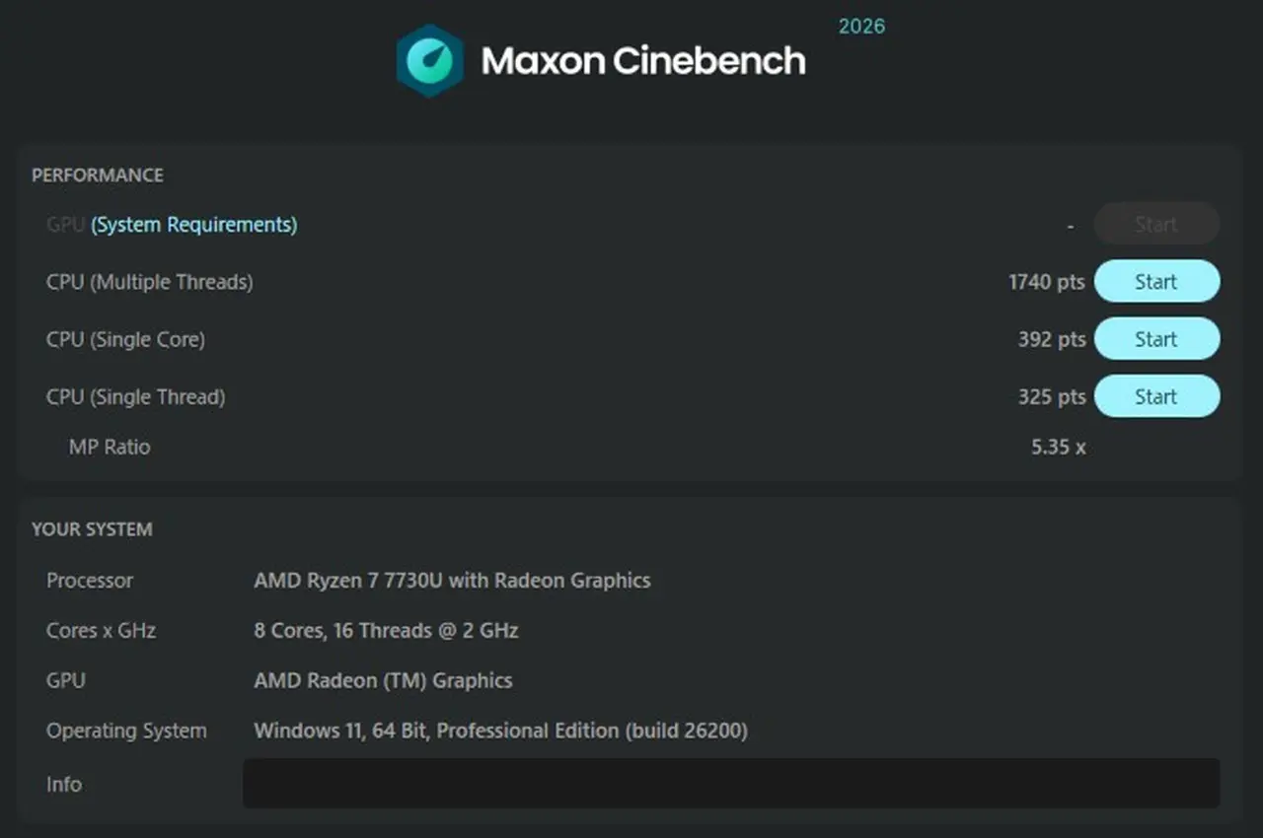The width and height of the screenshot is (1263, 838).
Task: Select the 1740 pts multi-thread score
Action: point(1046,282)
